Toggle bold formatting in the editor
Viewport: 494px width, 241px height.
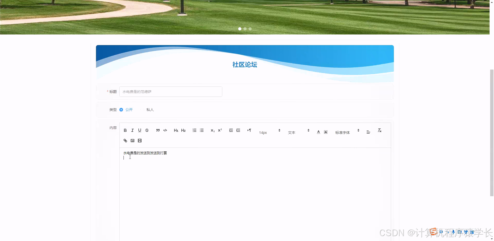[x=125, y=130]
